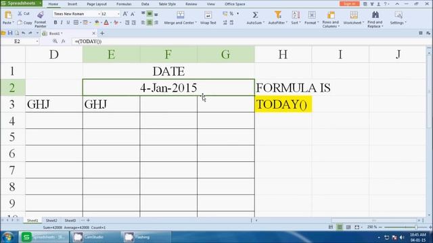Apply the red font color

tap(106, 22)
